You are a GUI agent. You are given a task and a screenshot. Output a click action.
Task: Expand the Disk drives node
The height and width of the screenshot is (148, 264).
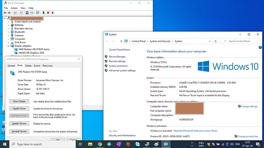pos(8,42)
